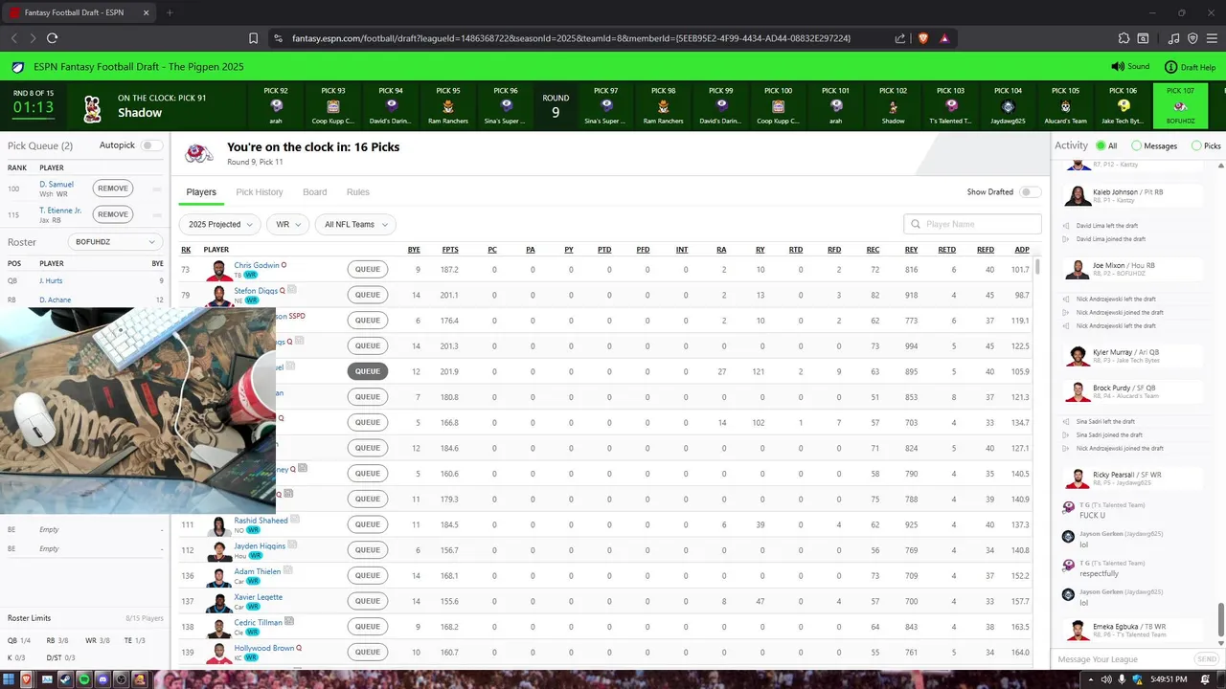Toggle Show Drafted switch

(1030, 191)
